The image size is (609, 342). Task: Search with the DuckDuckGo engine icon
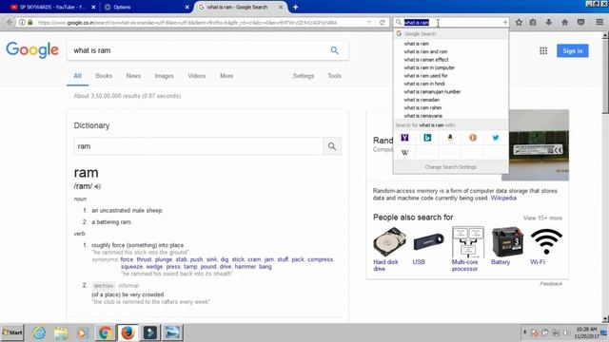point(473,138)
